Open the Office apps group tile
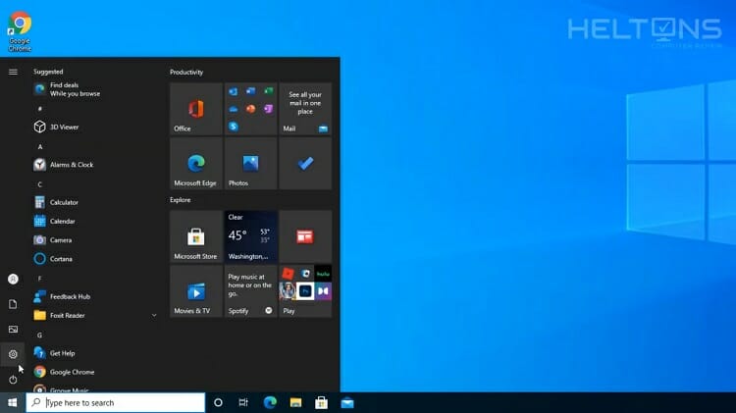This screenshot has width=736, height=413. (250, 109)
